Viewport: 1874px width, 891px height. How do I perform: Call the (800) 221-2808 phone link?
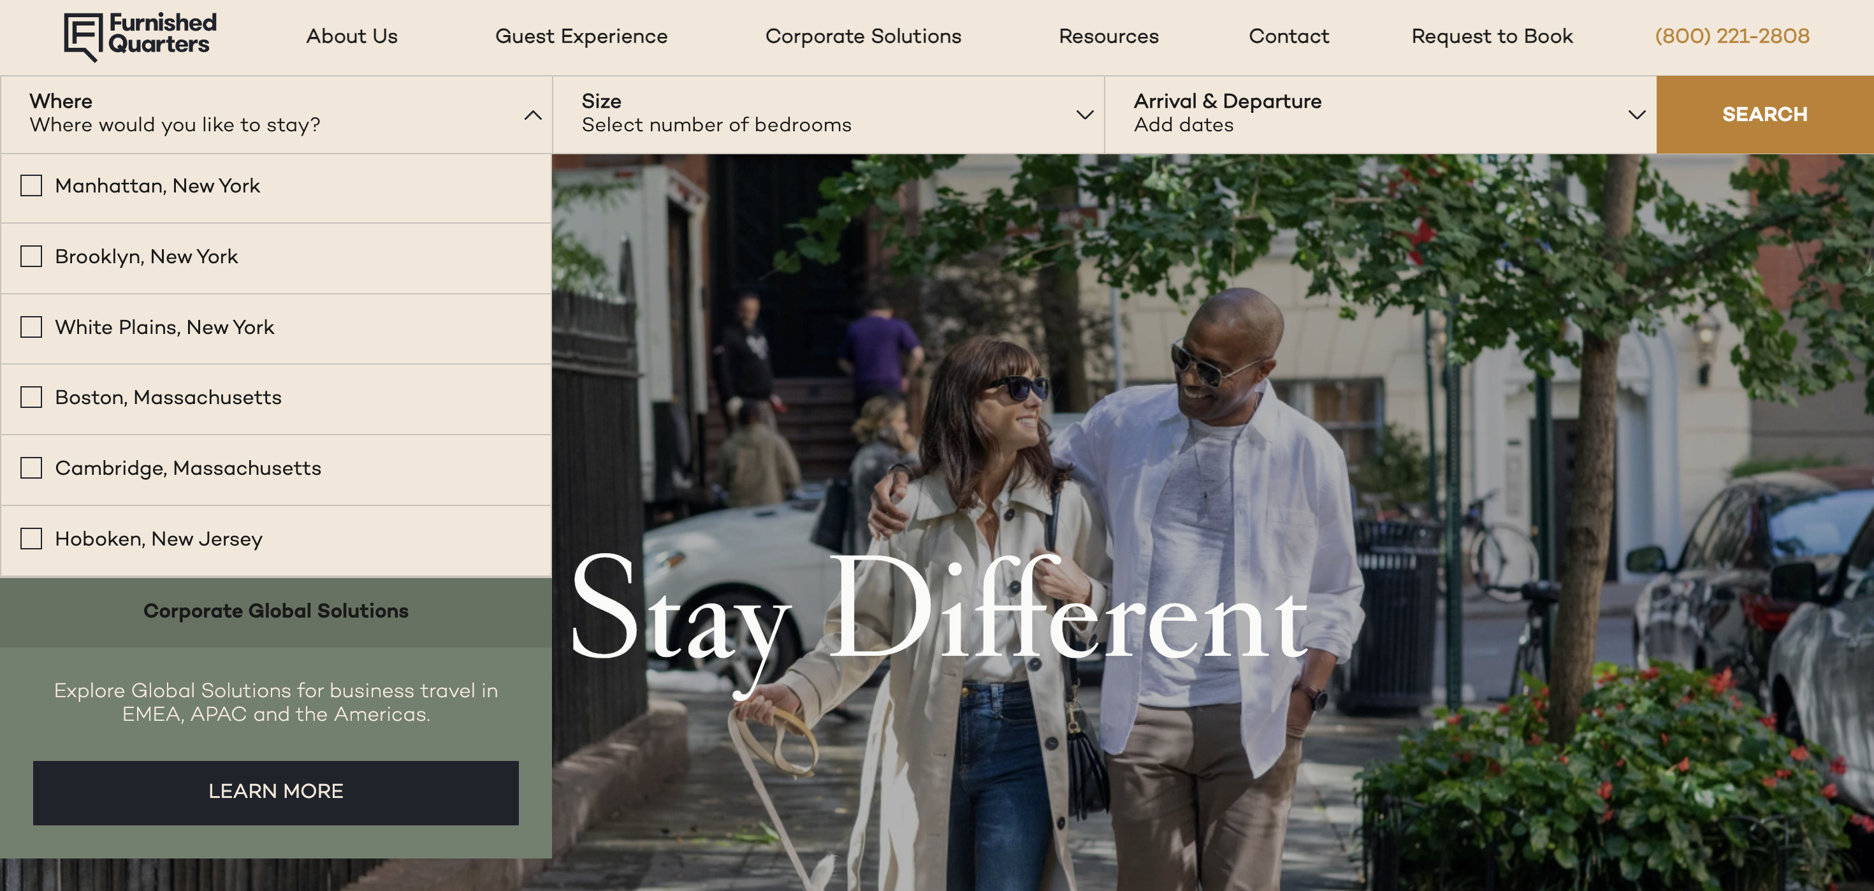point(1732,36)
